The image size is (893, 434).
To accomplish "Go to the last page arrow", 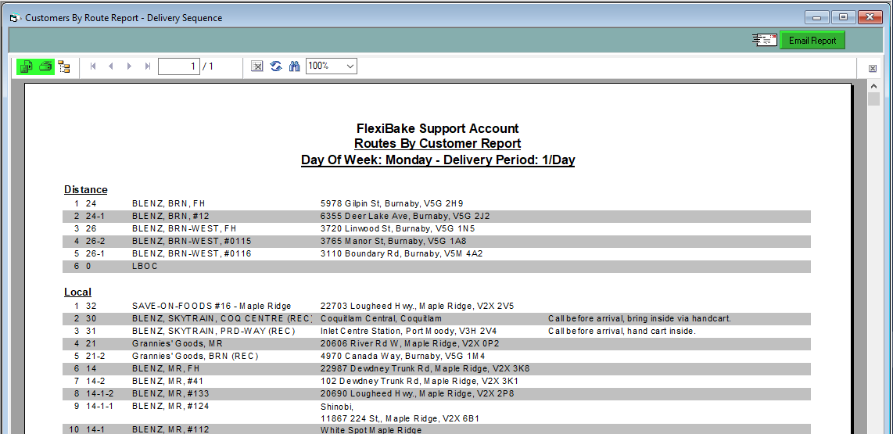I will [148, 66].
